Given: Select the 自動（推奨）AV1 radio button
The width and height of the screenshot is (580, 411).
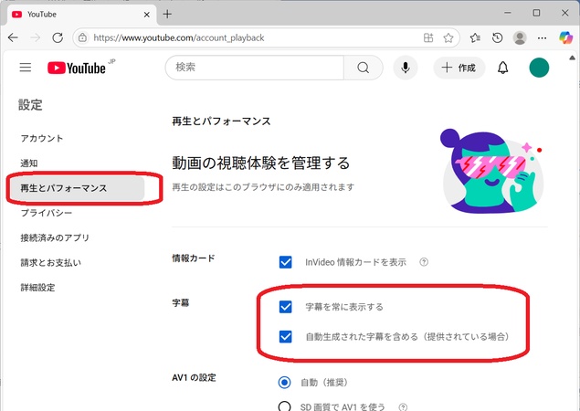Looking at the screenshot, I should [x=284, y=382].
